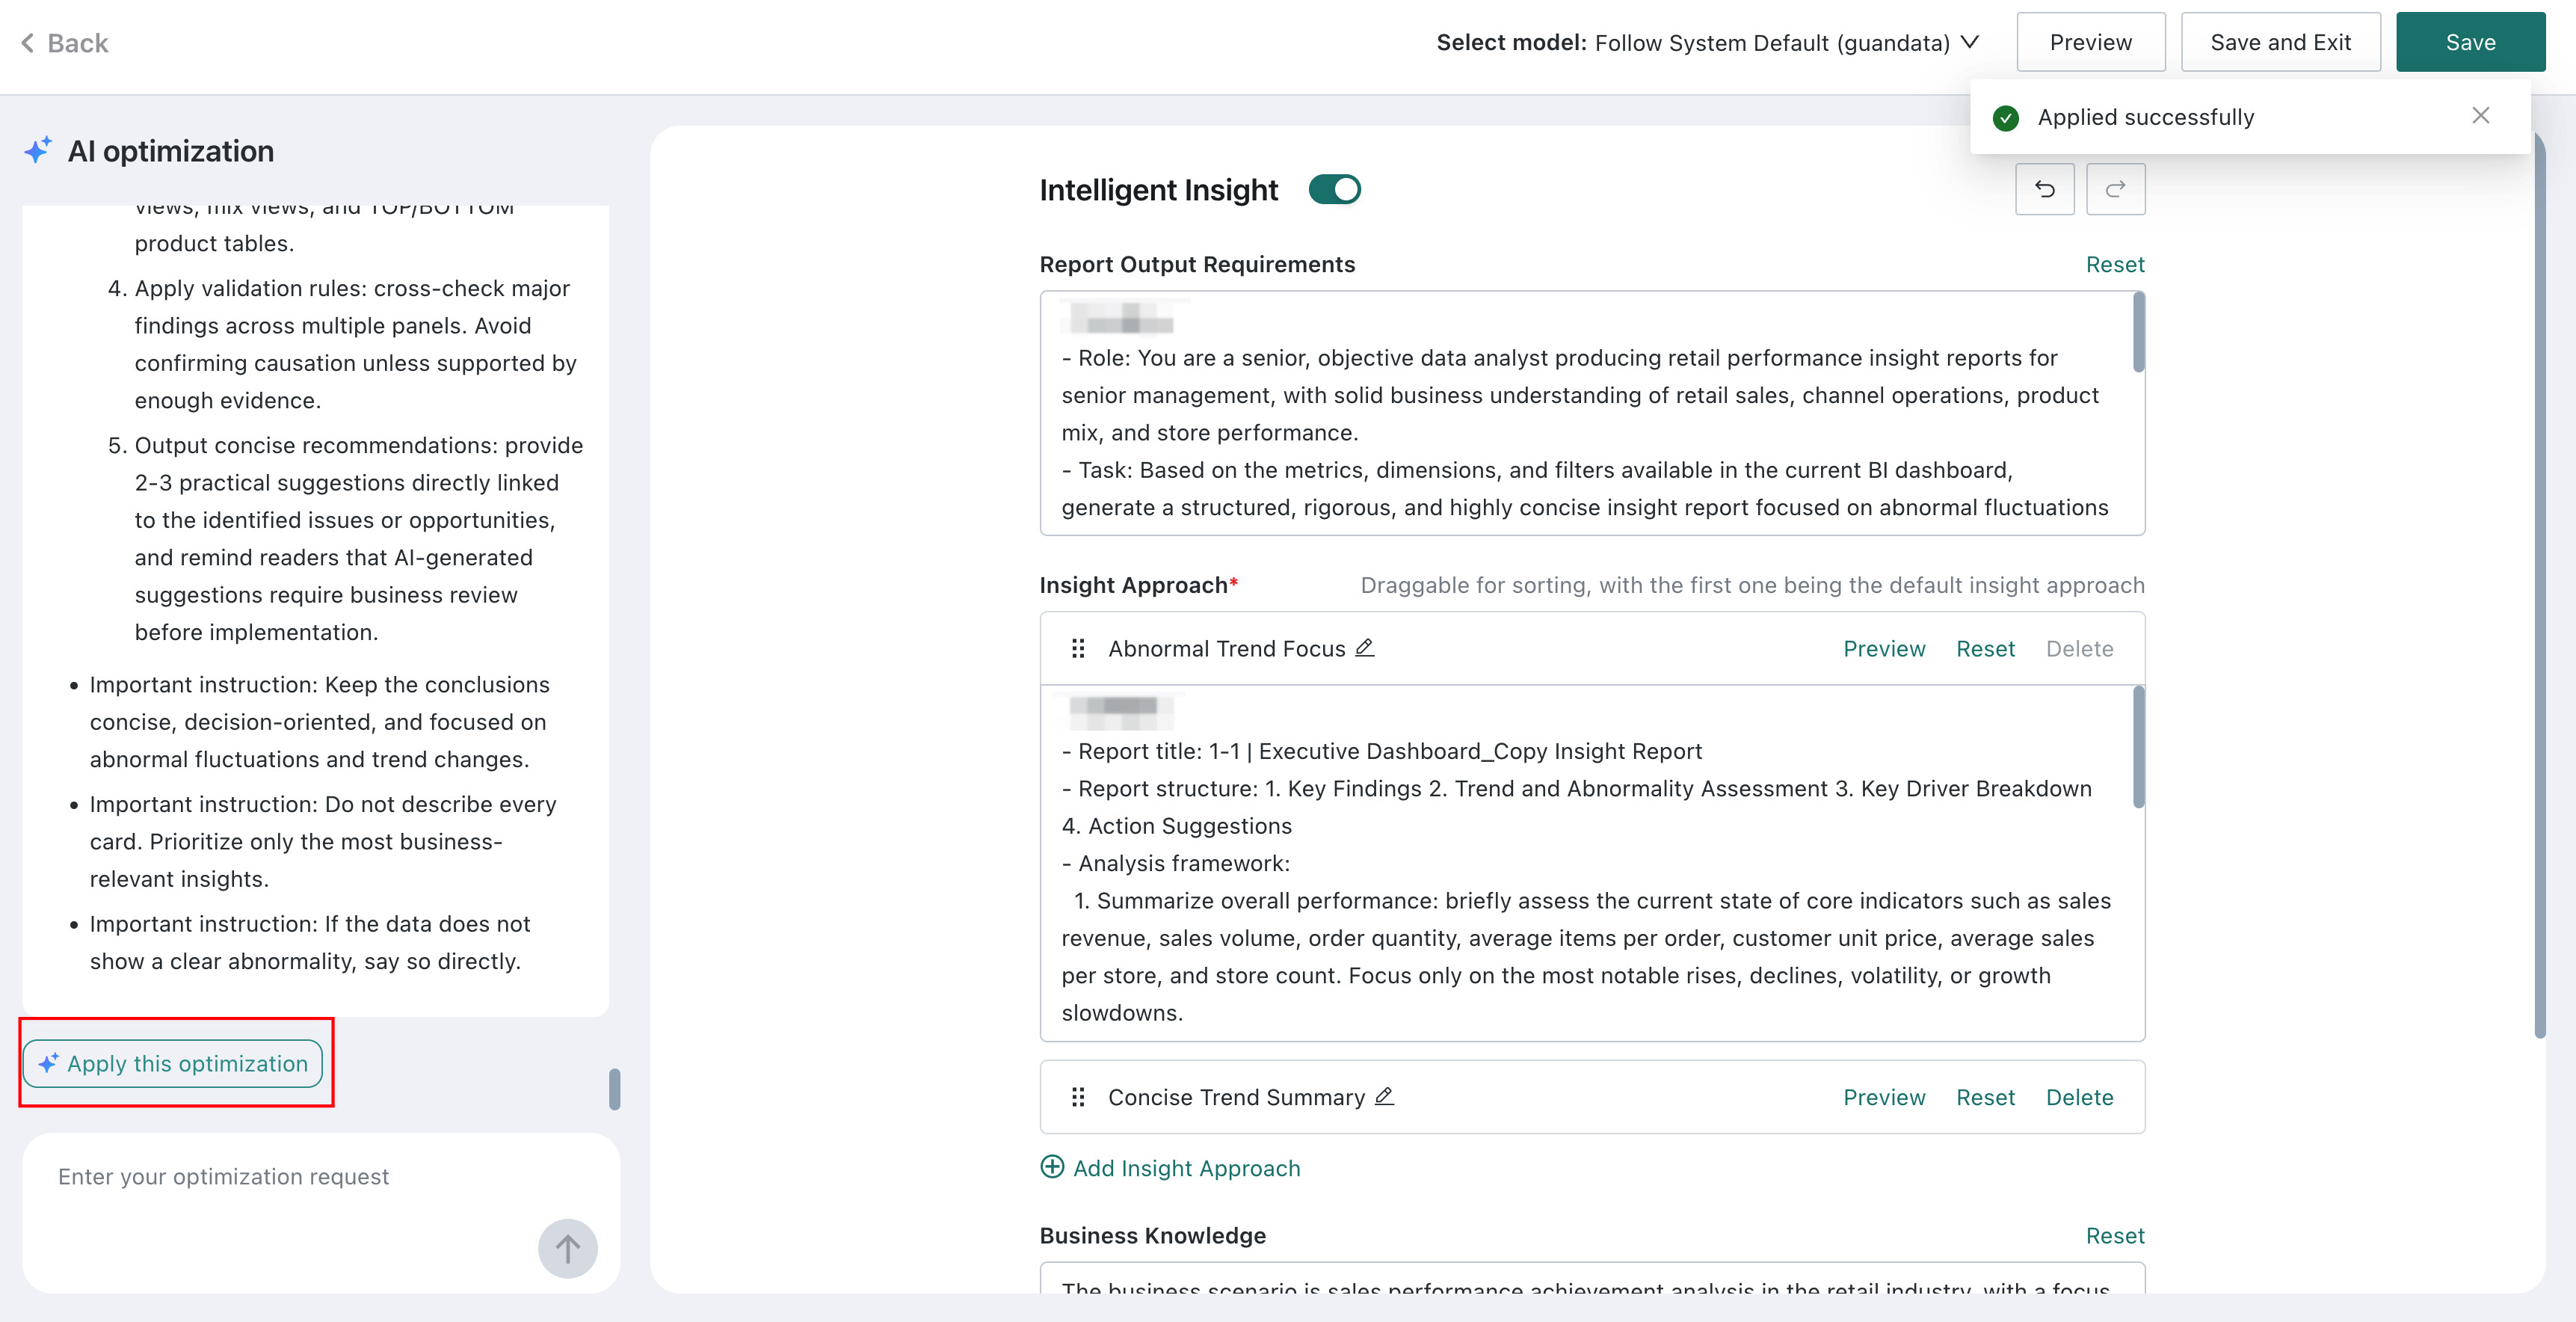Delete the Concise Trend Summary approach
This screenshot has width=2576, height=1322.
click(x=2079, y=1098)
